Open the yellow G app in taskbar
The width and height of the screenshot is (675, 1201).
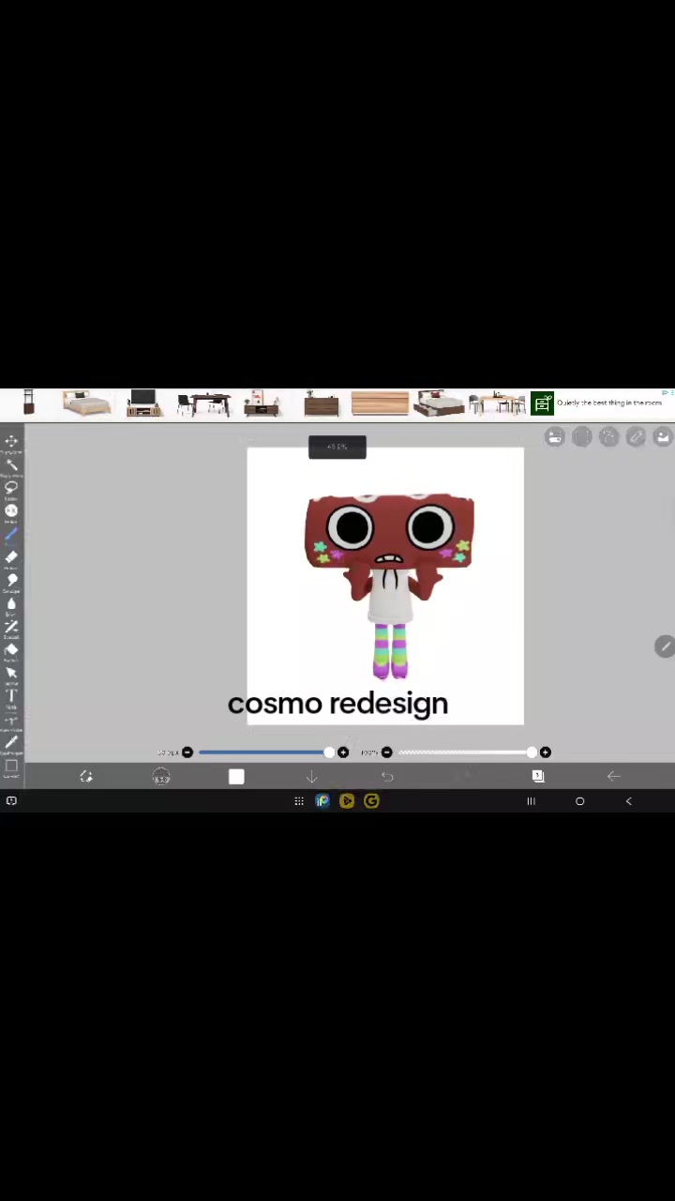tap(371, 801)
